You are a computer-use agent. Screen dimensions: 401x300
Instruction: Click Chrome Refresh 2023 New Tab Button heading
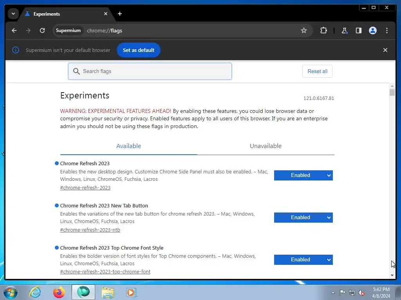point(104,205)
